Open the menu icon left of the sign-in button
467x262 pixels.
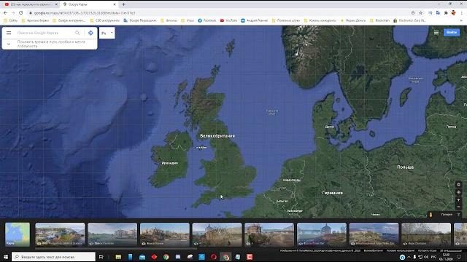tap(436, 32)
